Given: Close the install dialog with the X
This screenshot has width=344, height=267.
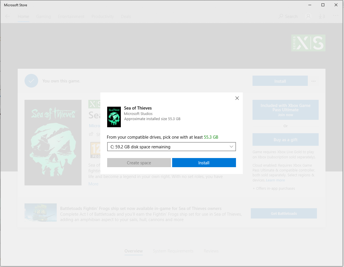Looking at the screenshot, I should coord(237,98).
